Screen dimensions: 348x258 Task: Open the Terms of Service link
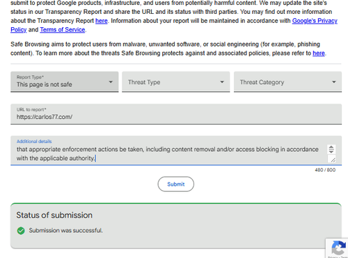[63, 30]
